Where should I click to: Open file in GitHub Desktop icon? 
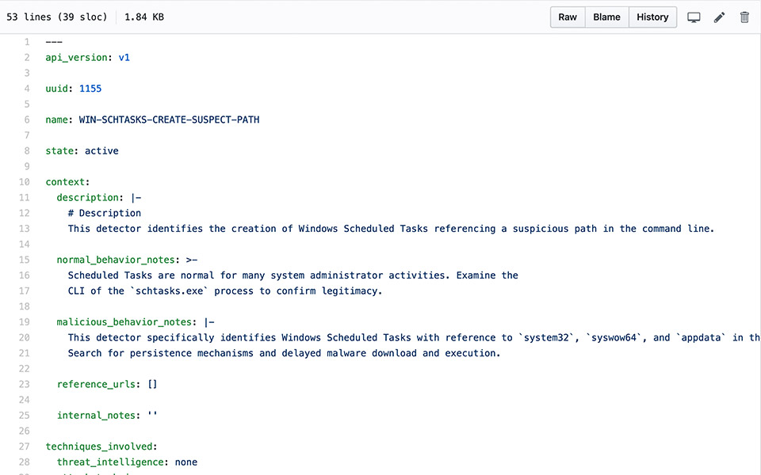694,17
